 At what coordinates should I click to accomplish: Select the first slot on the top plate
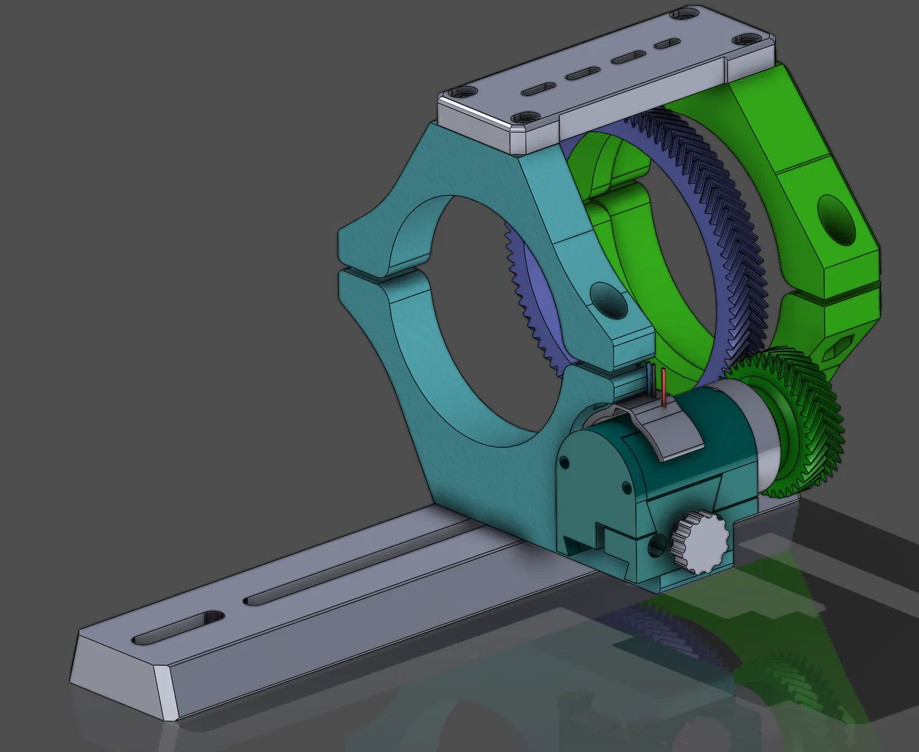click(x=538, y=89)
